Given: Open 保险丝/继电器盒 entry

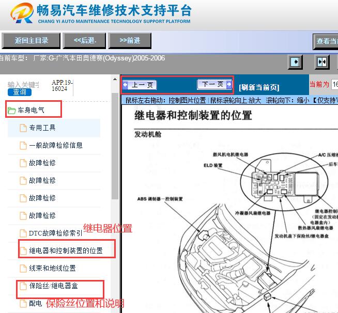Looking at the screenshot, I should (53, 286).
